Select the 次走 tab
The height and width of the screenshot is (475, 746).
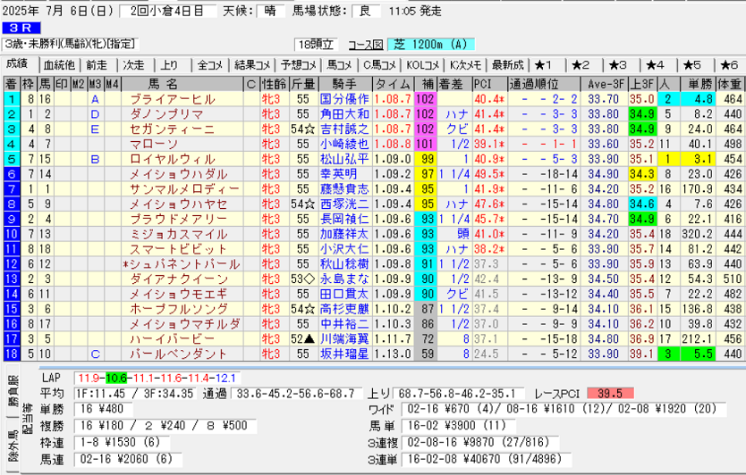(x=133, y=65)
